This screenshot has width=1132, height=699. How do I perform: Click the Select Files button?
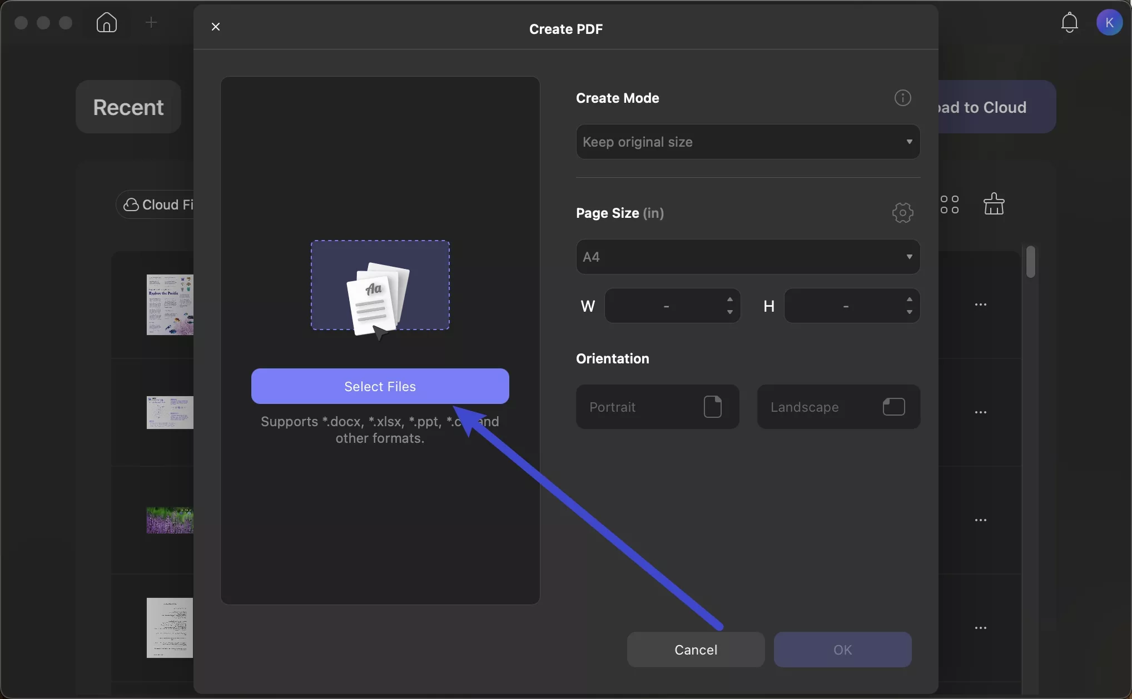380,386
